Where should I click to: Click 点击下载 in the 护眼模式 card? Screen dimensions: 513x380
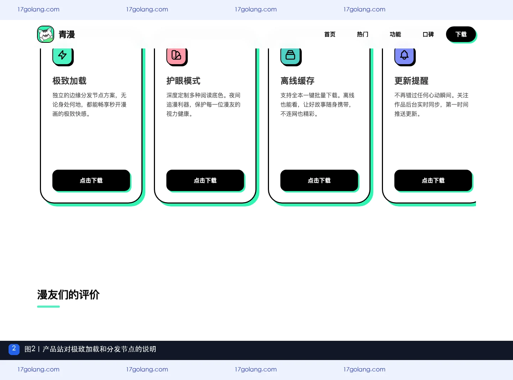205,180
